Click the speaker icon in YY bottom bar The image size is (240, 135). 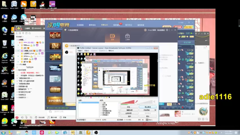click(22, 117)
